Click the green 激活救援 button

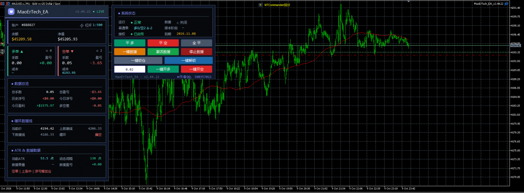pos(163,52)
